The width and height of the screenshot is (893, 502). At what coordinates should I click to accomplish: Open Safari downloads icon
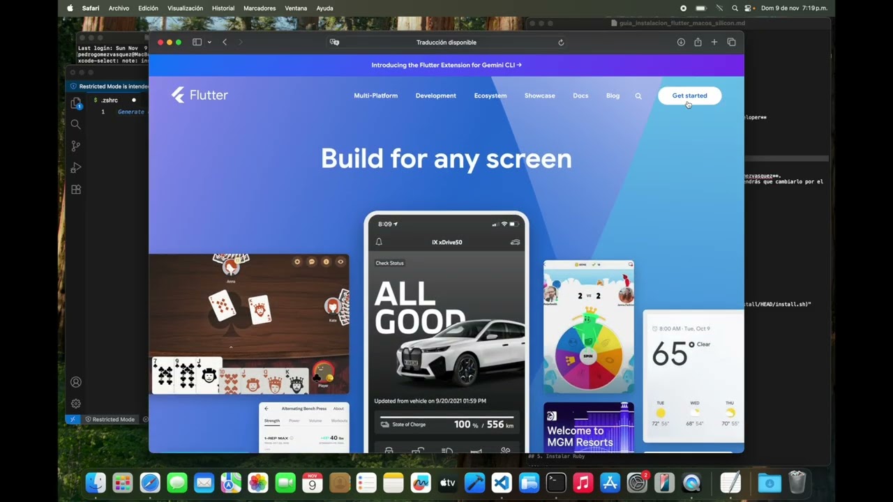point(681,43)
